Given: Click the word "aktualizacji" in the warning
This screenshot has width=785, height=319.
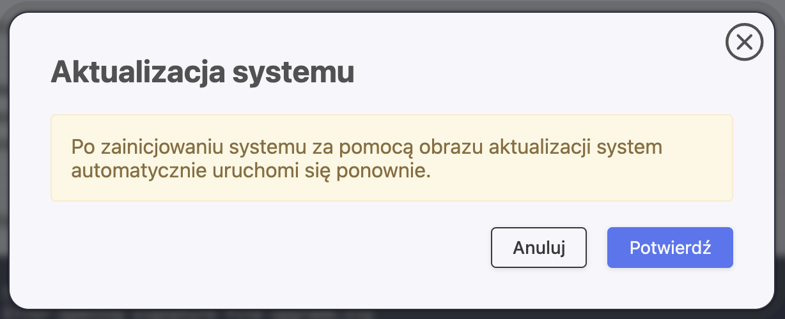Looking at the screenshot, I should coord(538,148).
